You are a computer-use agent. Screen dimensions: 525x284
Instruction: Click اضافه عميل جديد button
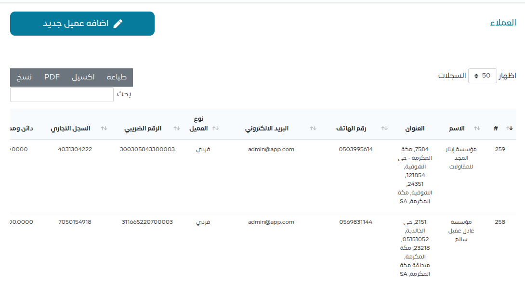click(82, 24)
